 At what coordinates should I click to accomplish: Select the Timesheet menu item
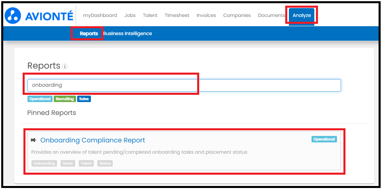(x=177, y=15)
